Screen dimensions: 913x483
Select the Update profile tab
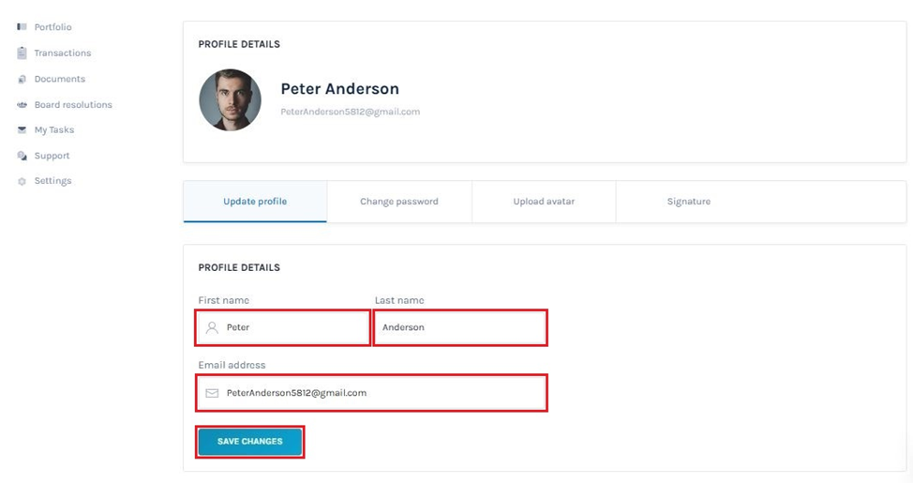[x=255, y=202]
